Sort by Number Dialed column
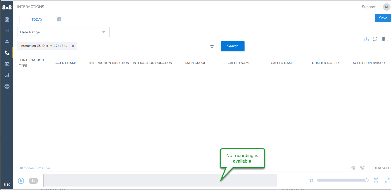This screenshot has width=391, height=190. tap(325, 63)
